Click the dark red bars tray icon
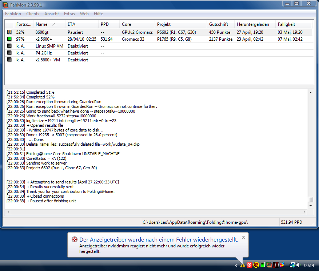Screen dimensions: 319x271 tap(275, 265)
